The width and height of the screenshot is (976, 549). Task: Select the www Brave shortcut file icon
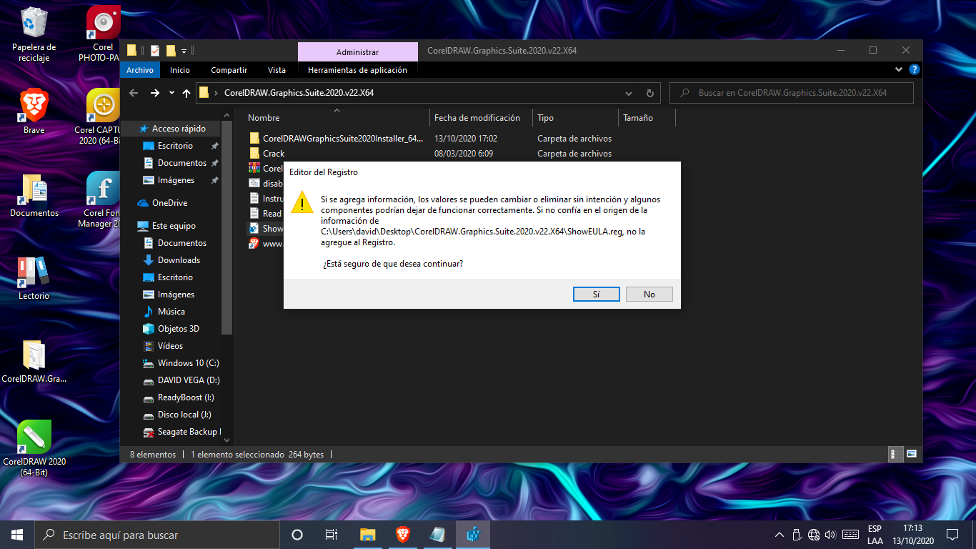[254, 243]
